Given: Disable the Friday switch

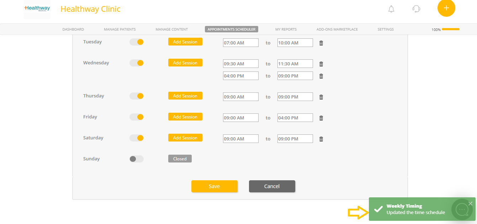Looking at the screenshot, I should [x=137, y=117].
